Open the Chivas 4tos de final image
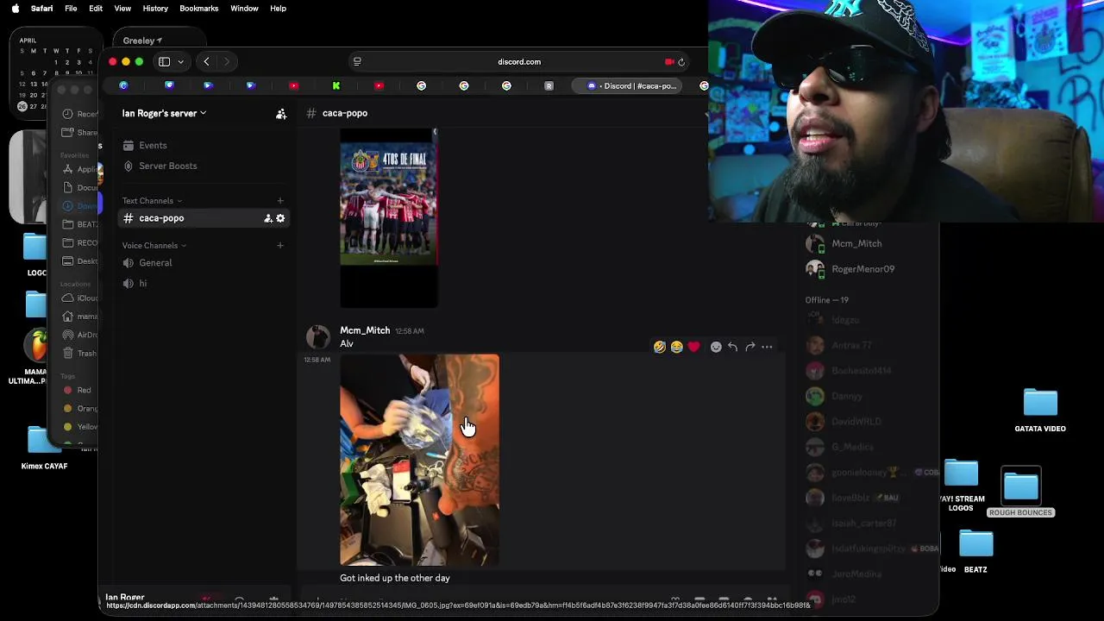This screenshot has width=1104, height=621. click(388, 218)
